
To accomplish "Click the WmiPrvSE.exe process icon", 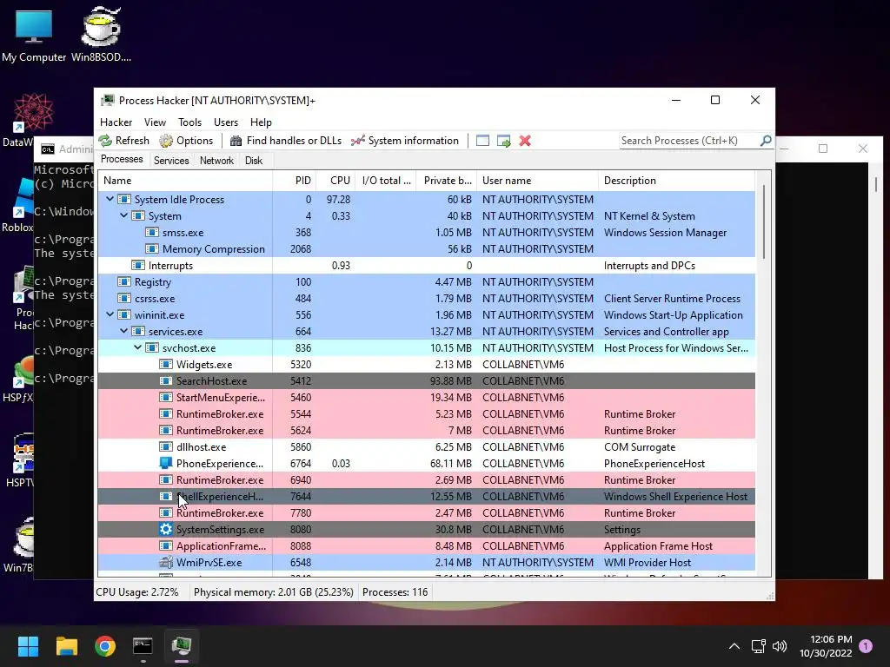I will tap(166, 563).
